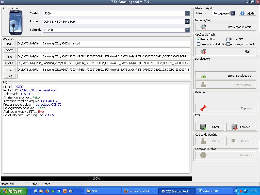Switch to Fórum Clan GSM Firefox window

tap(140, 191)
